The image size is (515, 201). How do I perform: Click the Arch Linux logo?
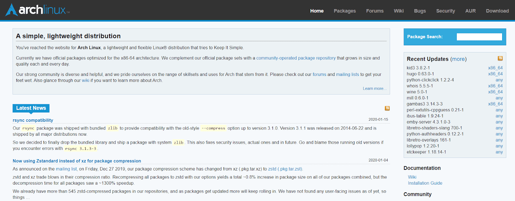tap(37, 10)
